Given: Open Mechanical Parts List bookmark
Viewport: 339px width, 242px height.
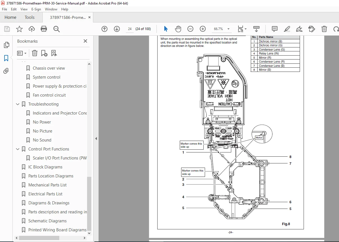Looking at the screenshot, I should (47, 185).
